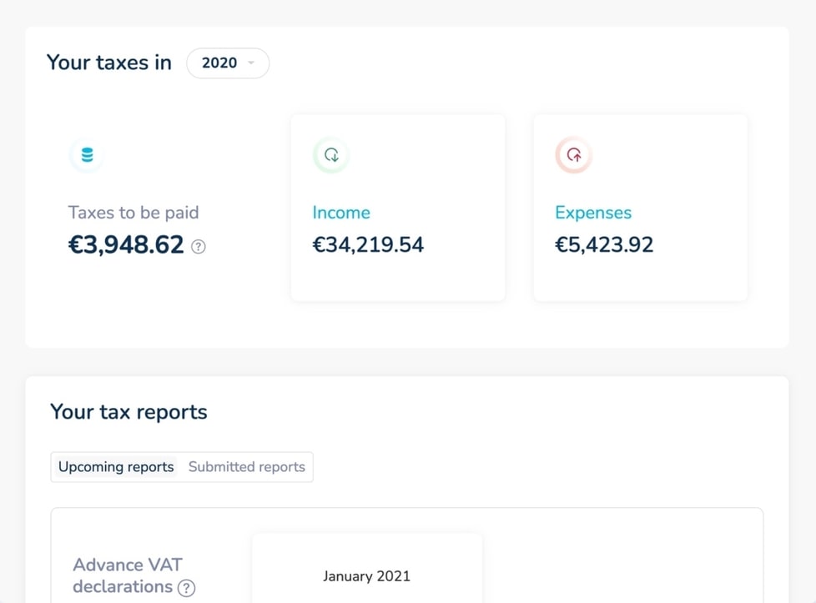Image resolution: width=816 pixels, height=603 pixels.
Task: Switch to Submitted reports tab
Action: click(247, 467)
